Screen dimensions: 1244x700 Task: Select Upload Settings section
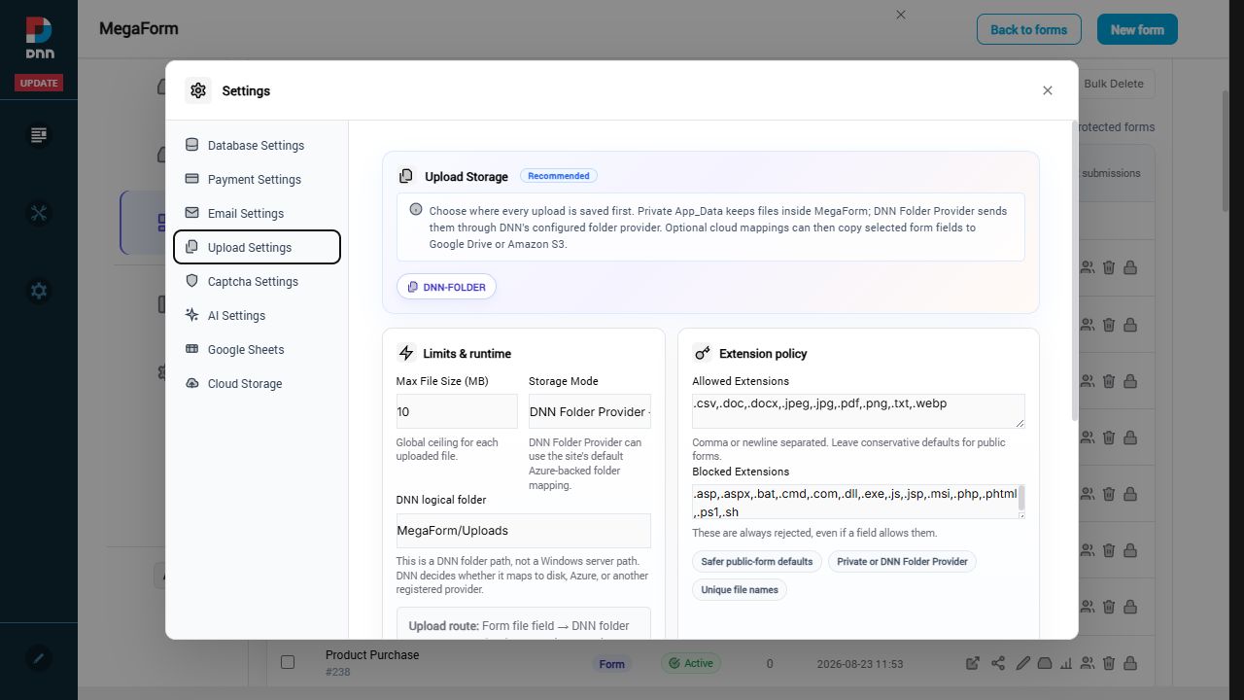[x=257, y=247]
